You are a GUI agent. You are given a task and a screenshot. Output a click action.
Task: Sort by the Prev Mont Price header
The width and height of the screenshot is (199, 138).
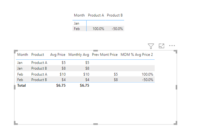point(105,55)
